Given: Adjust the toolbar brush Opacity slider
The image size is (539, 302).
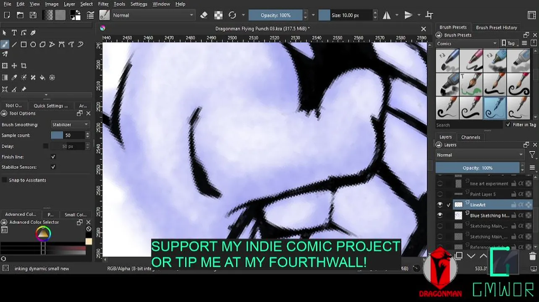Looking at the screenshot, I should point(275,15).
